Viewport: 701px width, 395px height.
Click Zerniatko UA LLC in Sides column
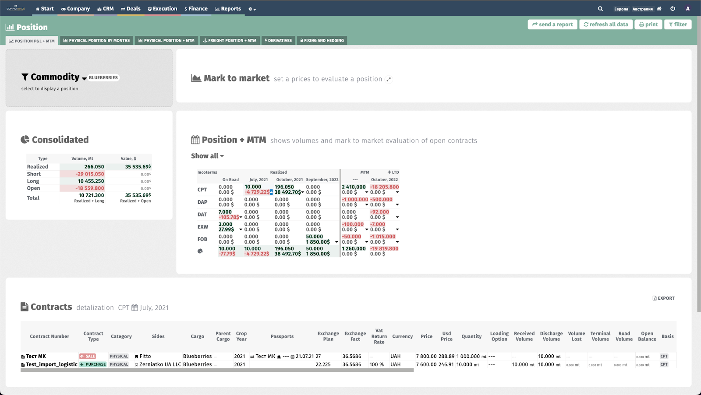160,364
